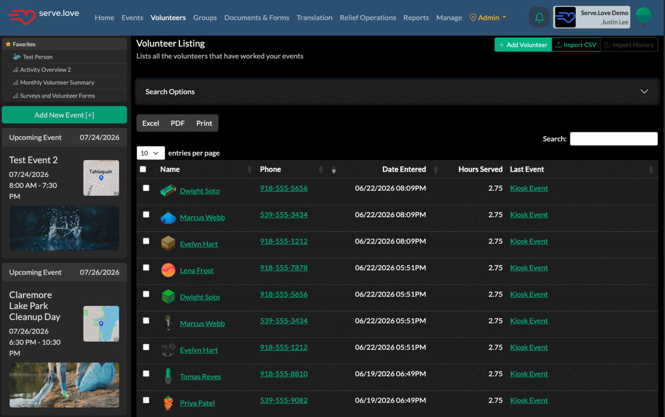Click green cube avatar beside Dwight Soto 05:51PM
Viewport: 665px width, 417px height.
168,297
